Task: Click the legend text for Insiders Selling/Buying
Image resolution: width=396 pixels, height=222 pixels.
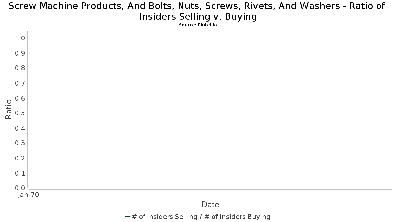Action: (201, 217)
